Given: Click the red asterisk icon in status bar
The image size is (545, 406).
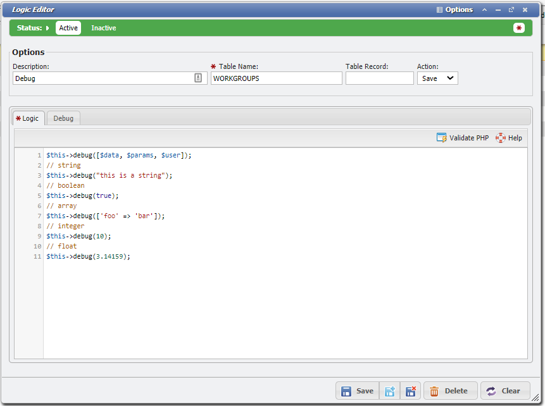Looking at the screenshot, I should [519, 28].
